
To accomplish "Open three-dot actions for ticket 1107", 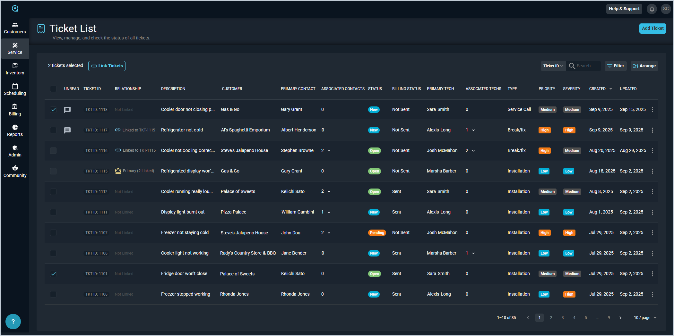I will [652, 233].
